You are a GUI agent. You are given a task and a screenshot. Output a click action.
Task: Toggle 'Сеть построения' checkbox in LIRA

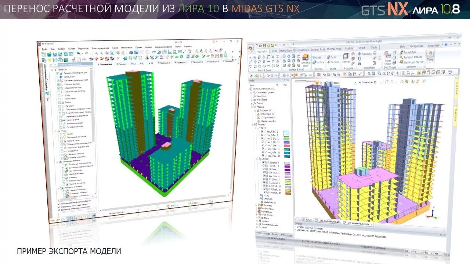pyautogui.click(x=59, y=84)
